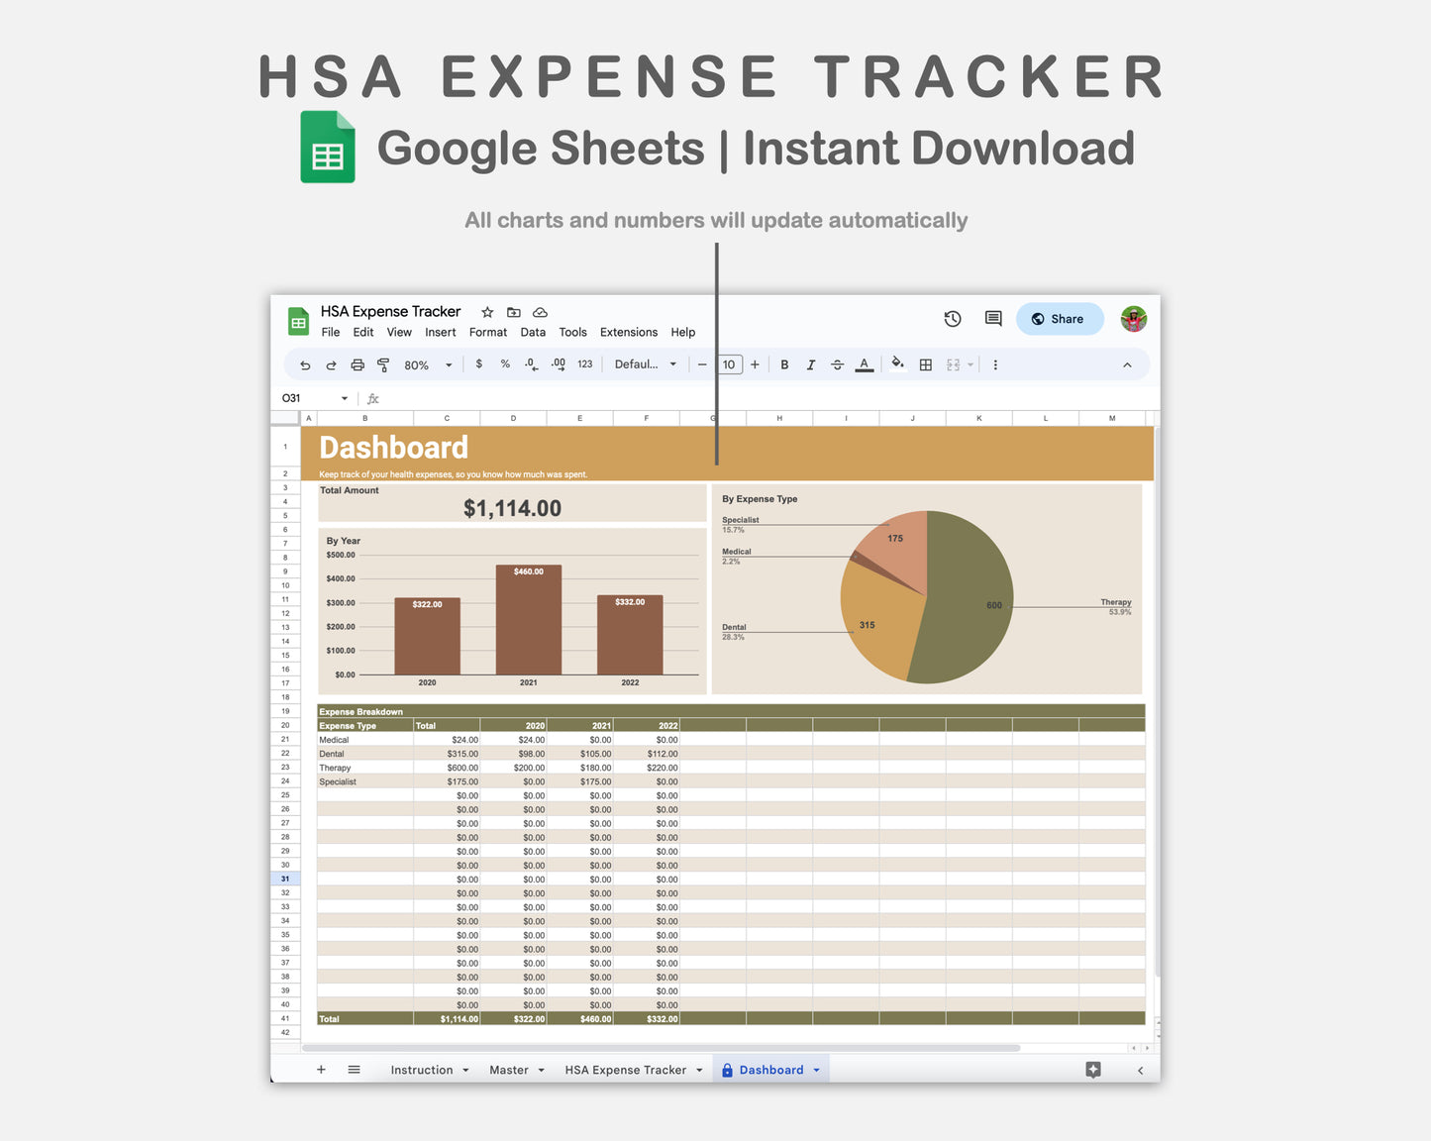The height and width of the screenshot is (1141, 1431).
Task: Click the percent format icon
Action: 505,364
